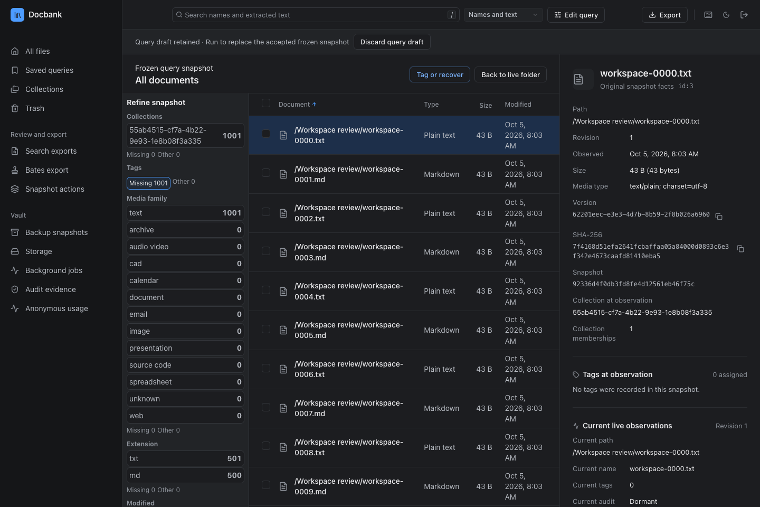Click the search field for names and text

click(x=316, y=15)
